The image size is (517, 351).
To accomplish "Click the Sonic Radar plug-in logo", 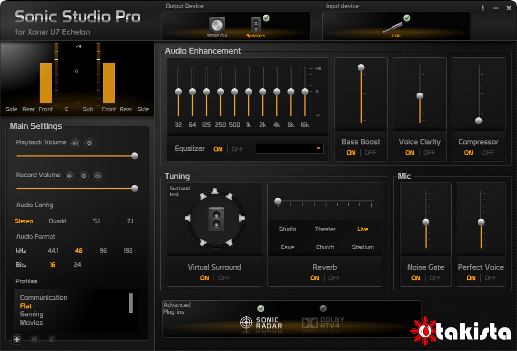I will point(261,323).
